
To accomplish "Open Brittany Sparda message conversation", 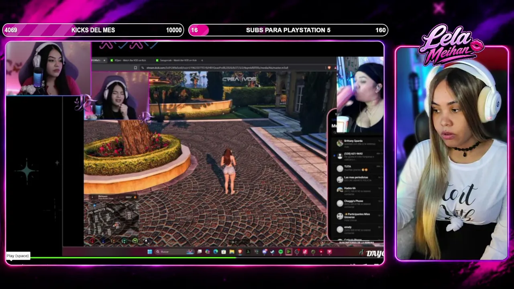I will pos(358,143).
